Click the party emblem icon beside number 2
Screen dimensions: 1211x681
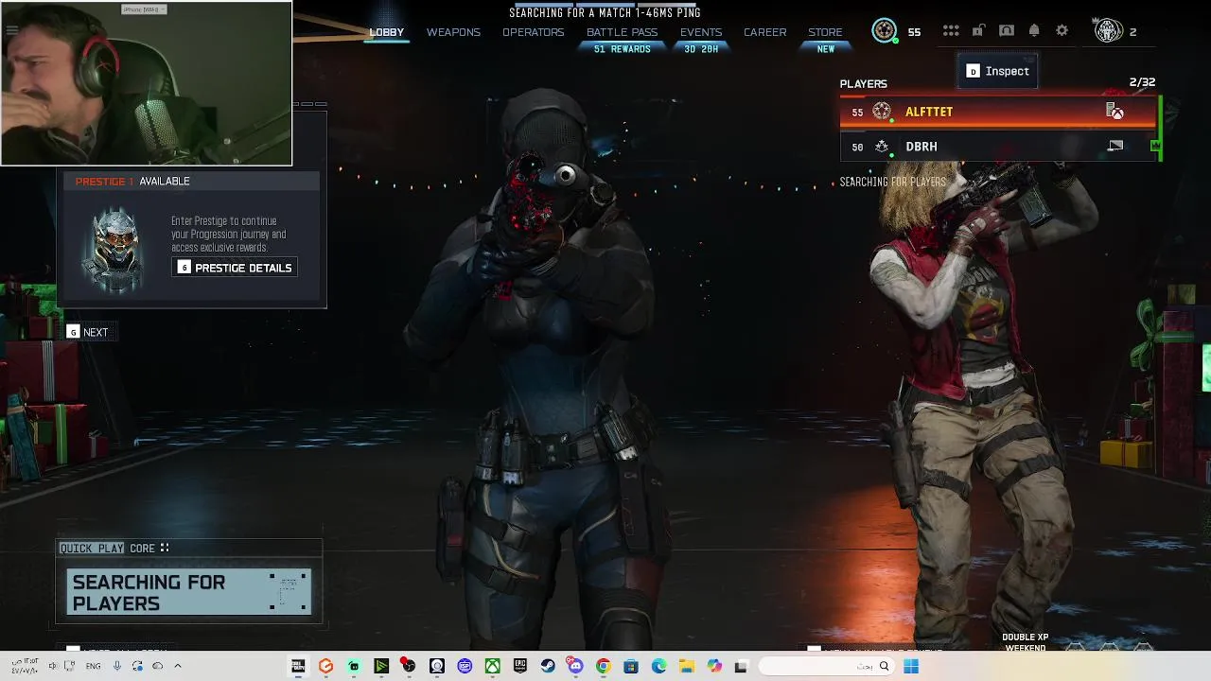pos(1108,31)
